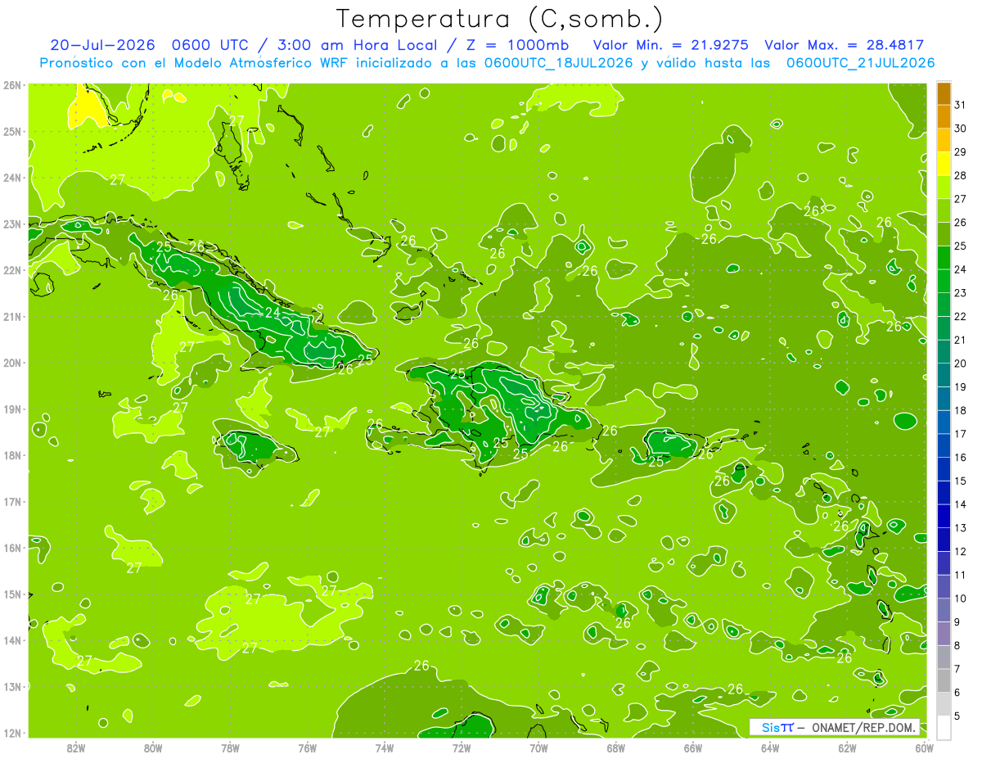
Task: Click the legend value "12"
Action: (x=961, y=552)
